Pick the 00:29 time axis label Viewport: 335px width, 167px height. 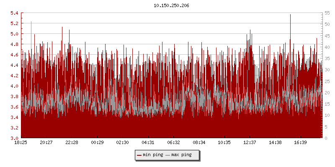pos(97,143)
